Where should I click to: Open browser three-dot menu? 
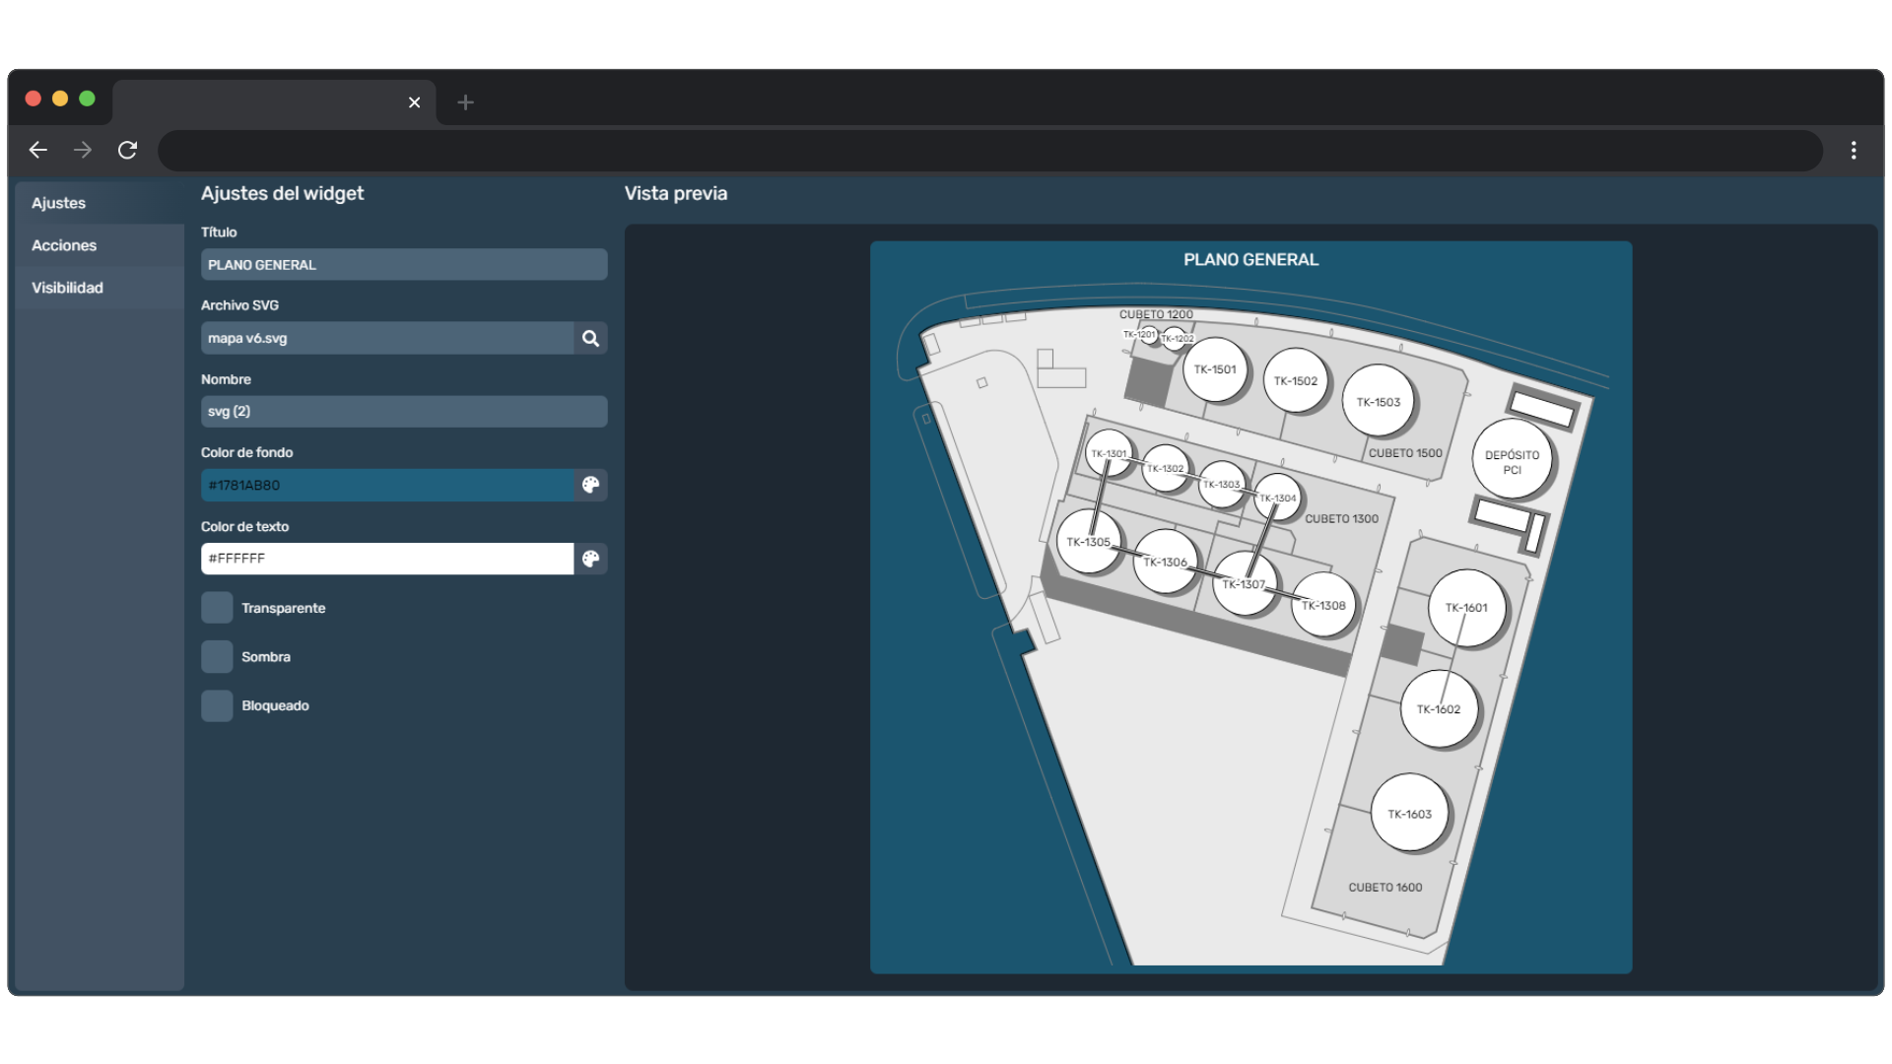[1854, 150]
